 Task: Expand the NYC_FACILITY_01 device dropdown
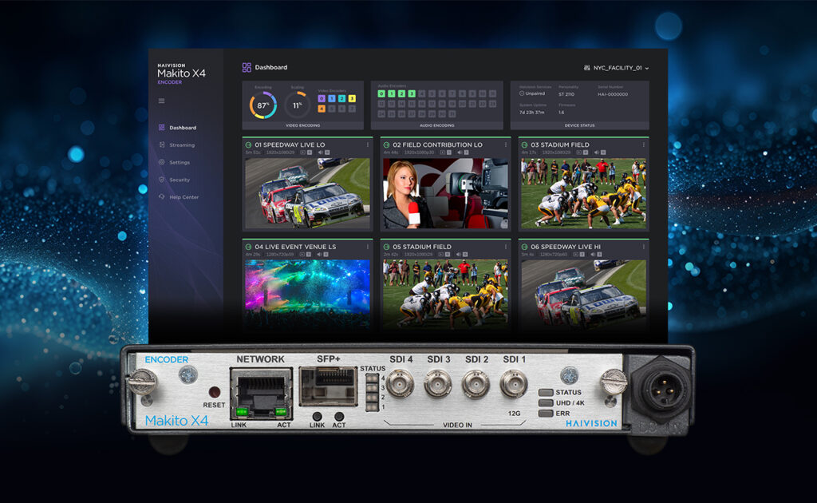click(647, 68)
